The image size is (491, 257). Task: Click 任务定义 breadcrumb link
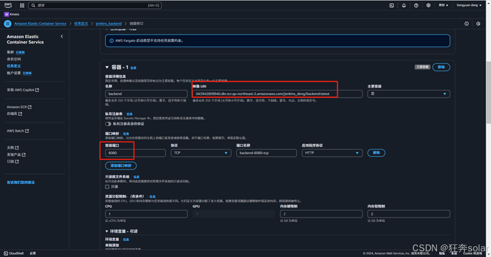[x=81, y=23]
